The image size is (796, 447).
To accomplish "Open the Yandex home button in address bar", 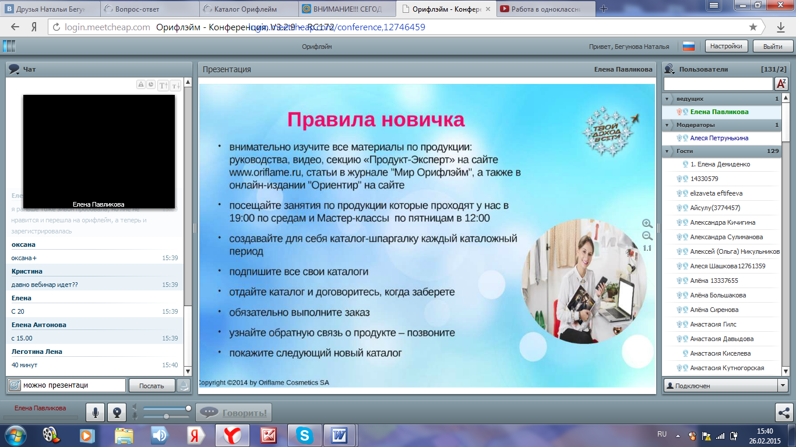I will tap(34, 27).
